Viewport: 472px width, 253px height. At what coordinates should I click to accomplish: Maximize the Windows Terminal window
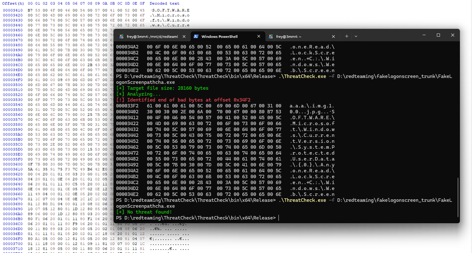point(438,35)
